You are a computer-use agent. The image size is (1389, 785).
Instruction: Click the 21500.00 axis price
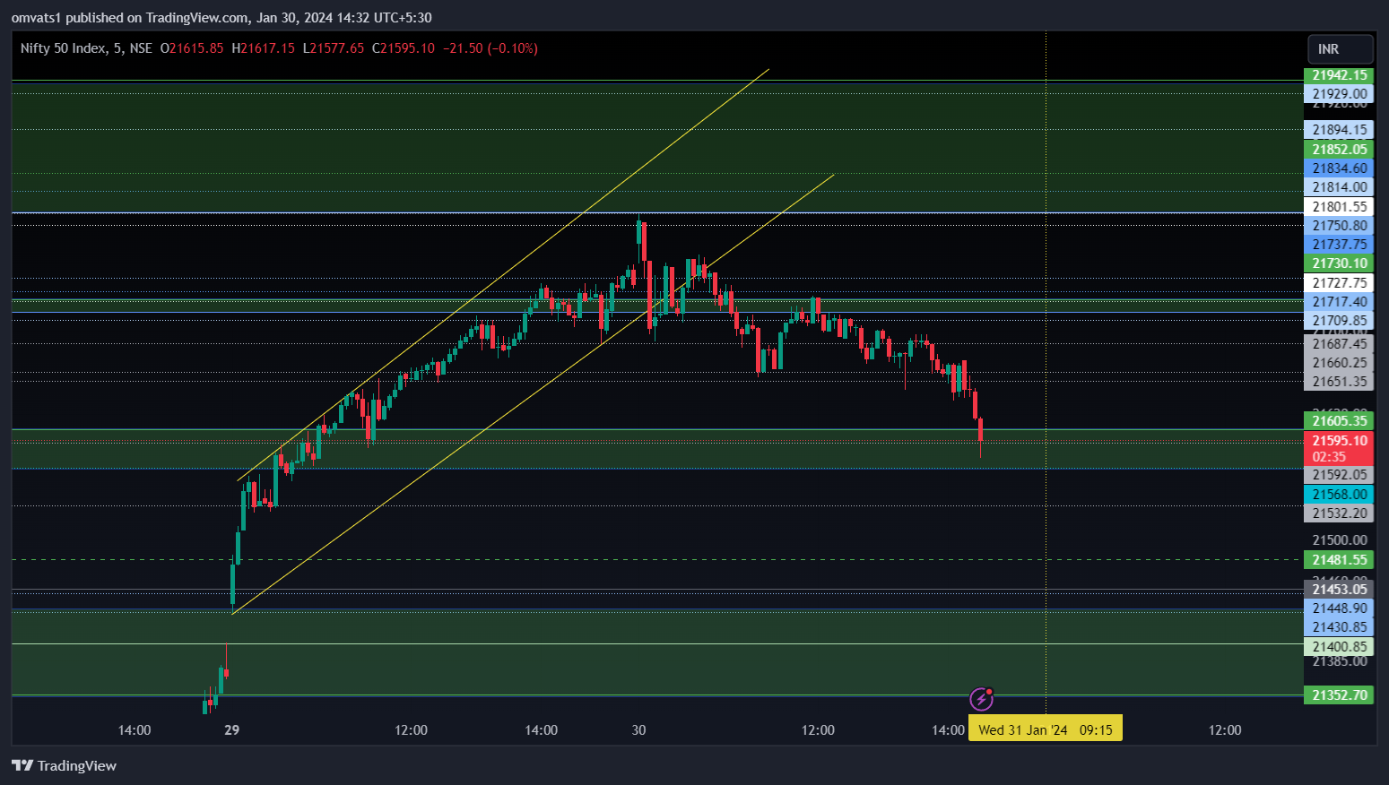click(x=1340, y=540)
